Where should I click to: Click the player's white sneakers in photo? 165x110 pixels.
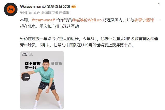click(48, 106)
